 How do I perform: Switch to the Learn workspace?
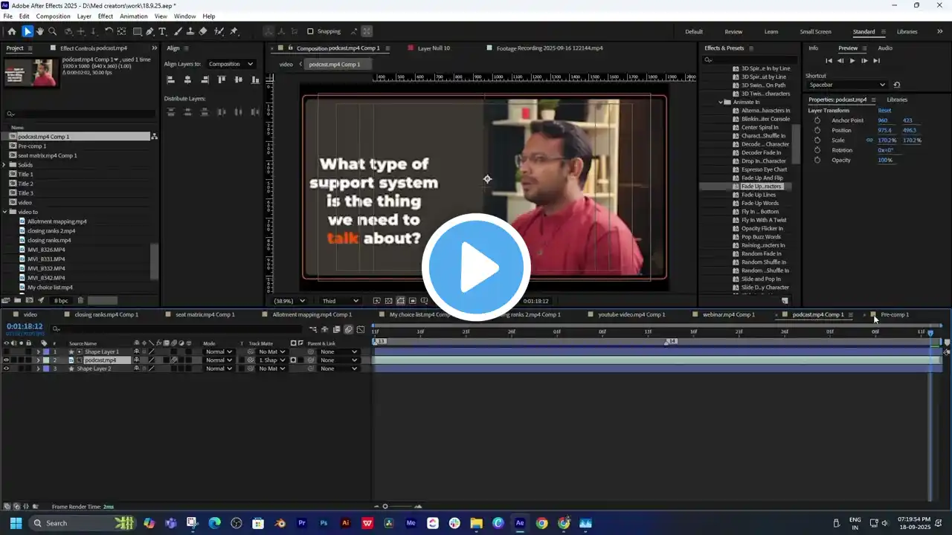(771, 32)
